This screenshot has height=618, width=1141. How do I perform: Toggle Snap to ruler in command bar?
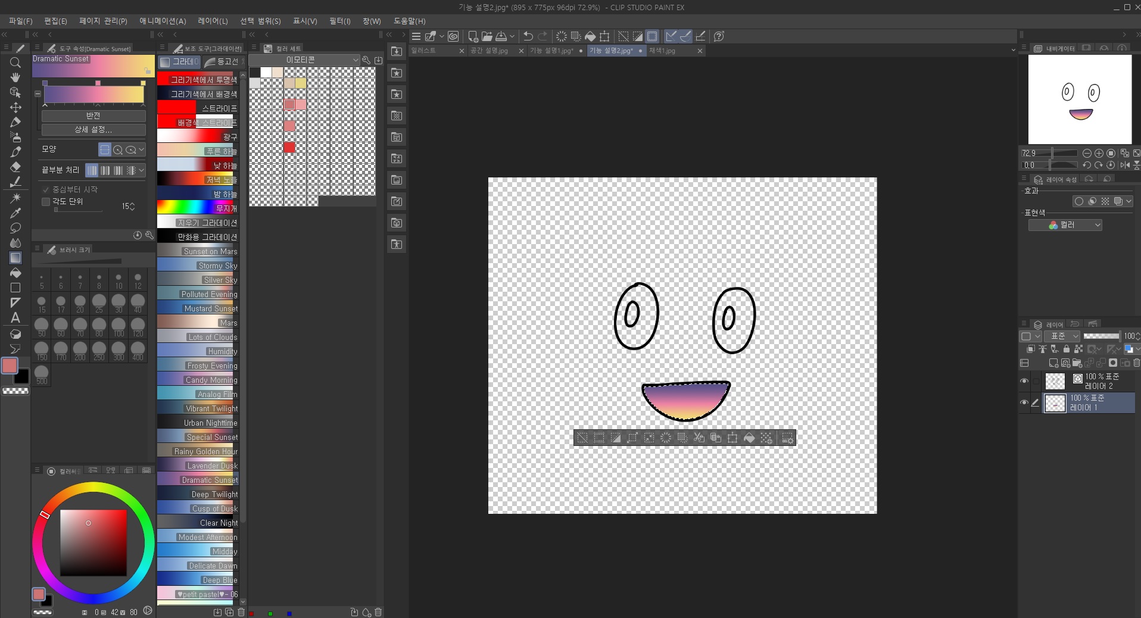(671, 36)
